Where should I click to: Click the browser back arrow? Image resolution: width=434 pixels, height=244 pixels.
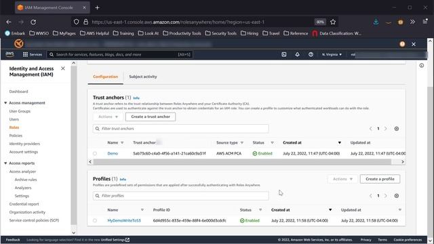(9, 22)
